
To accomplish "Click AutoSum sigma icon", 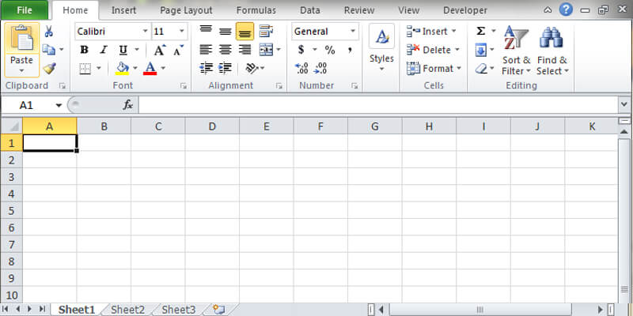I will point(480,31).
